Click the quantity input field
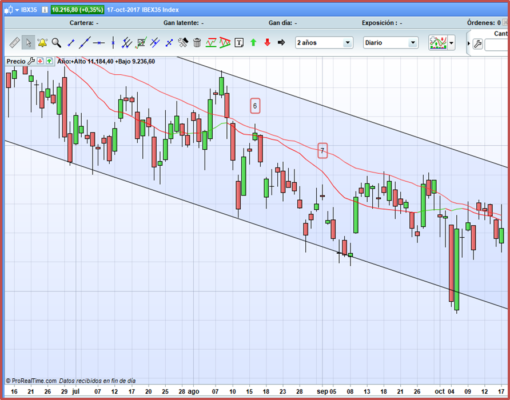Screen dimensions: 510x400 tap(496, 45)
